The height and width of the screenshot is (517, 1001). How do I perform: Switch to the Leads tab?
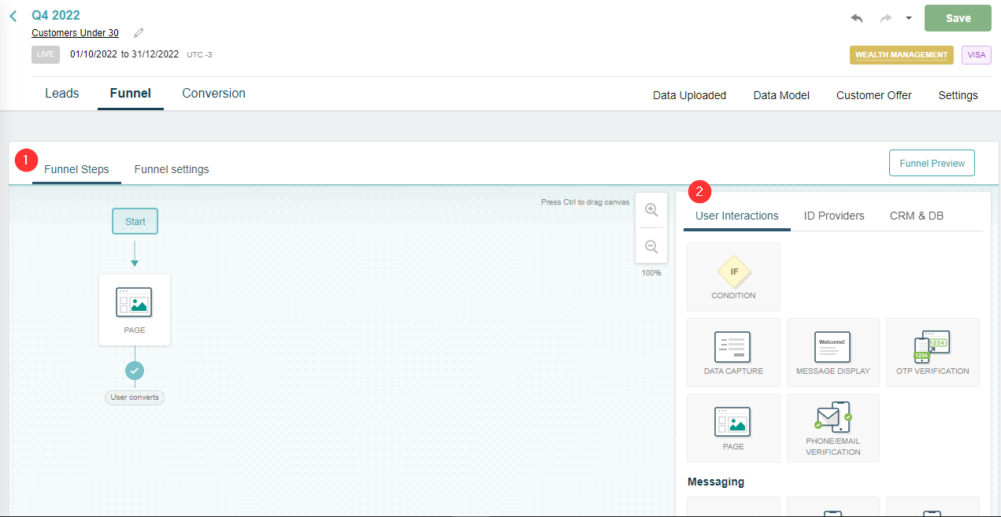pyautogui.click(x=62, y=94)
